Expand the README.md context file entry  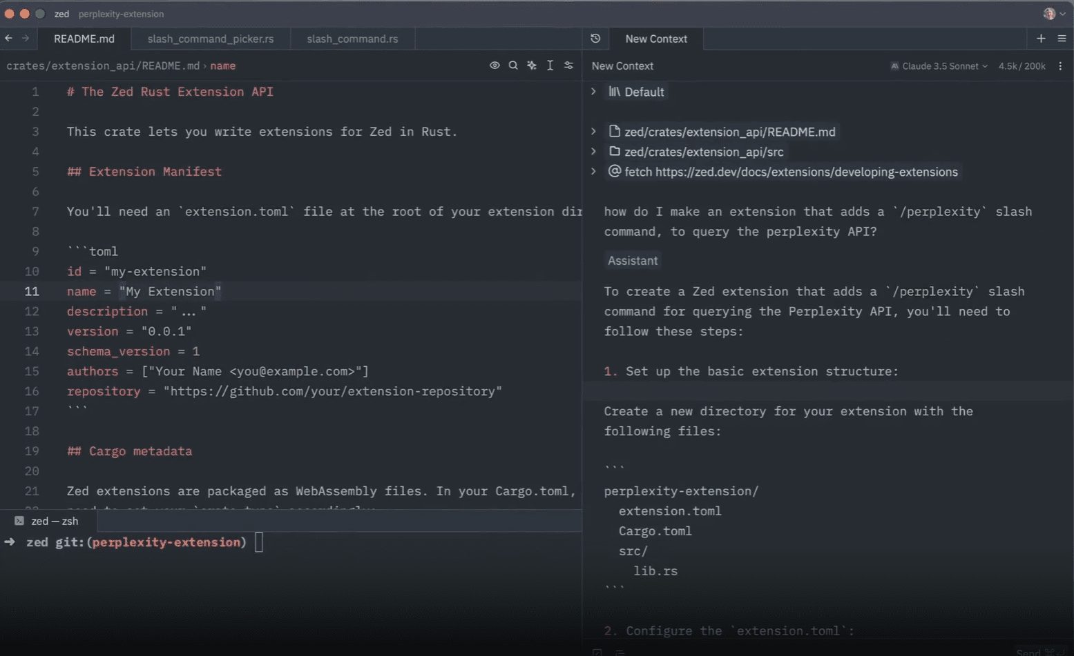(593, 131)
